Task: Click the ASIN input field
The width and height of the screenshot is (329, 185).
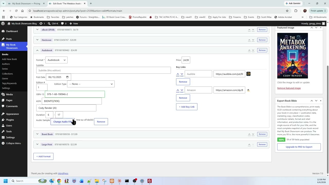Action: pos(72,101)
